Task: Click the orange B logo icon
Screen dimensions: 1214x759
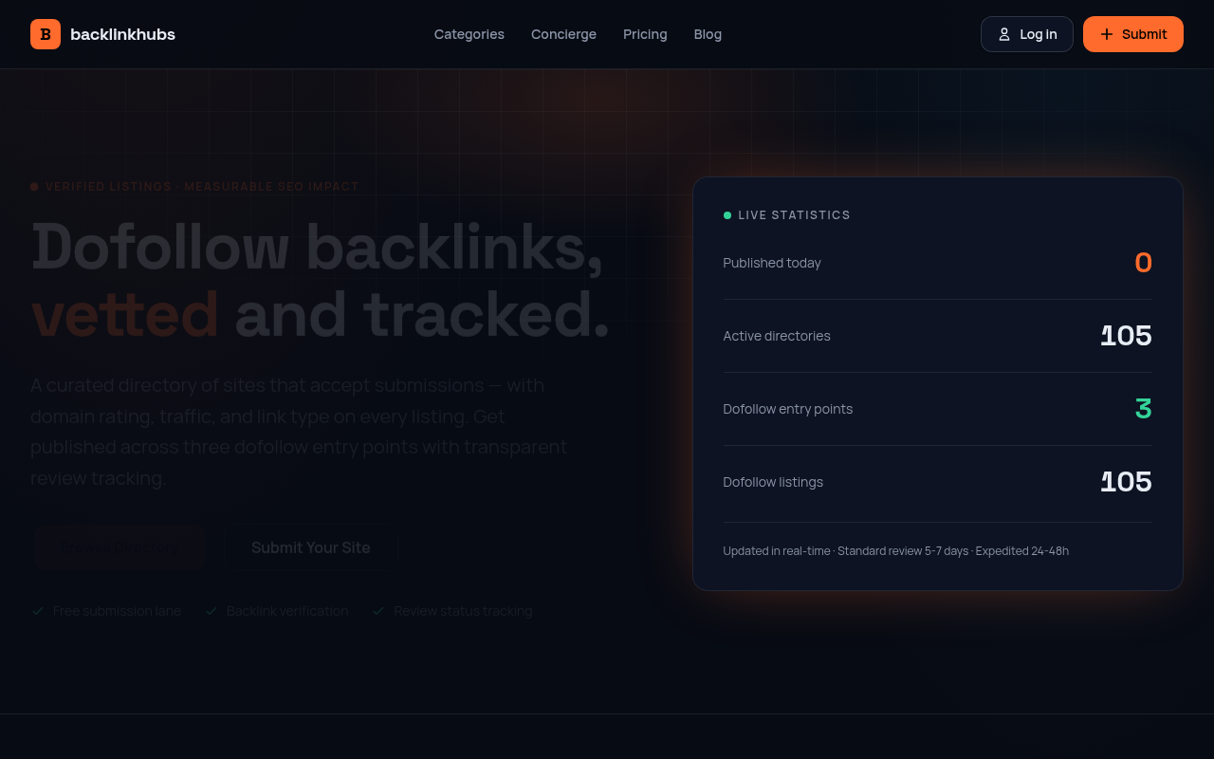Action: [x=46, y=34]
